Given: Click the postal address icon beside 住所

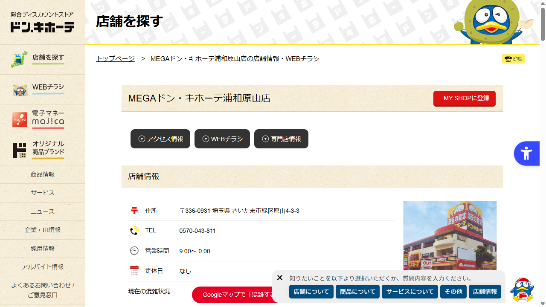Looking at the screenshot, I should (134, 210).
